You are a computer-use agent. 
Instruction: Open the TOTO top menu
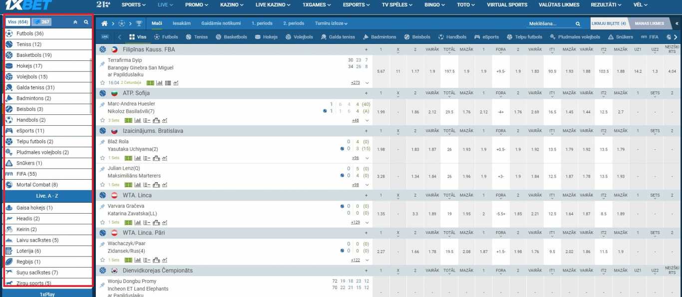[466, 4]
